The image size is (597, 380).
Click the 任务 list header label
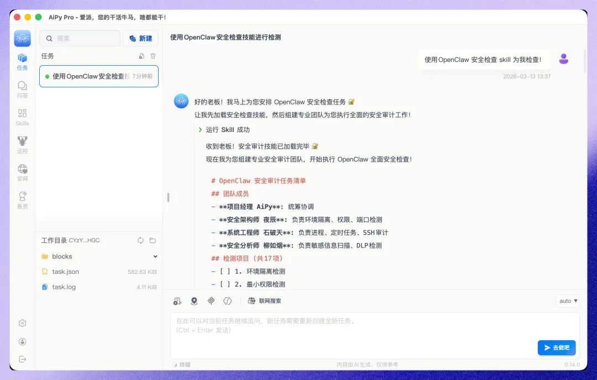pos(48,56)
